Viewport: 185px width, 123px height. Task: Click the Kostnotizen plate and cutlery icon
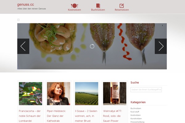pyautogui.click(x=74, y=6)
